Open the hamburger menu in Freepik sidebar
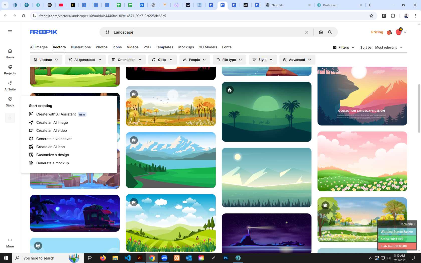The width and height of the screenshot is (421, 263). [10, 32]
